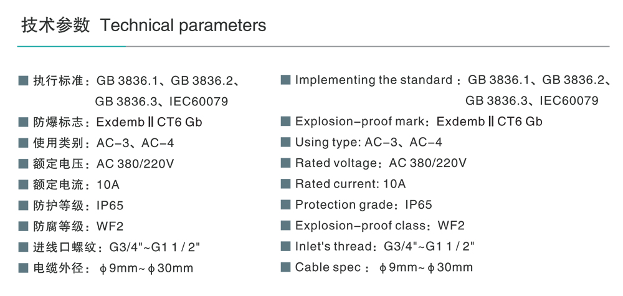Click the square bullet before "Implementing the standard"
The height and width of the screenshot is (296, 623).
[285, 80]
